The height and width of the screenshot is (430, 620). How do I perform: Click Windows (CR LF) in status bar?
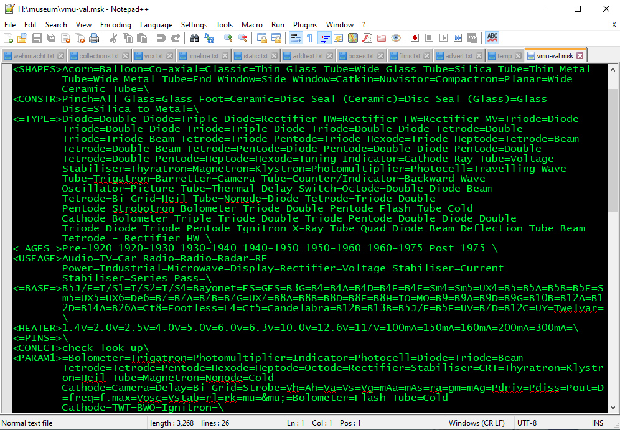pyautogui.click(x=477, y=423)
